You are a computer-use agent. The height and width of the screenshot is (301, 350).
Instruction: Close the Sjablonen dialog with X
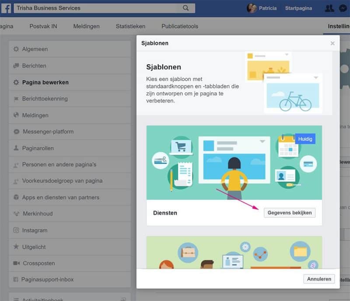coord(332,43)
